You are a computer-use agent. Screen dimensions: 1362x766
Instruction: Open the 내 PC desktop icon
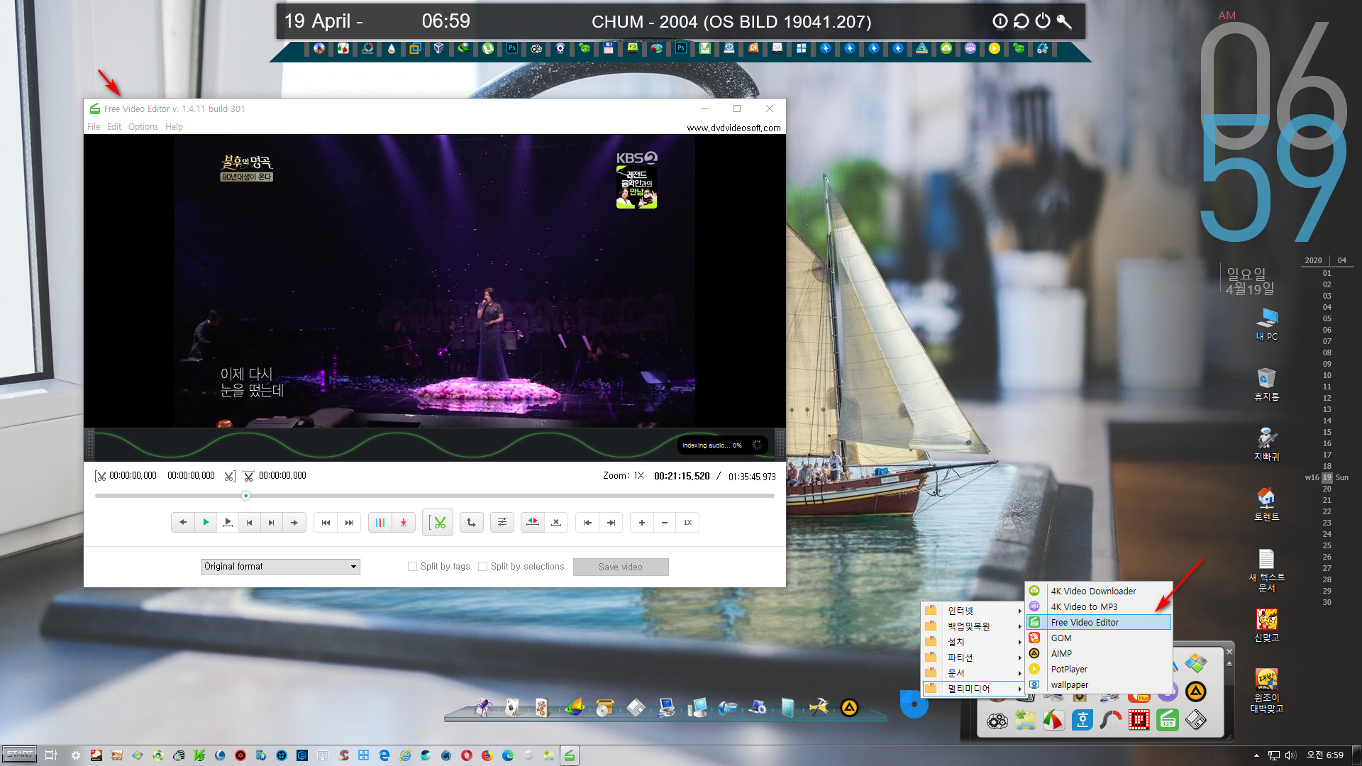point(1266,324)
